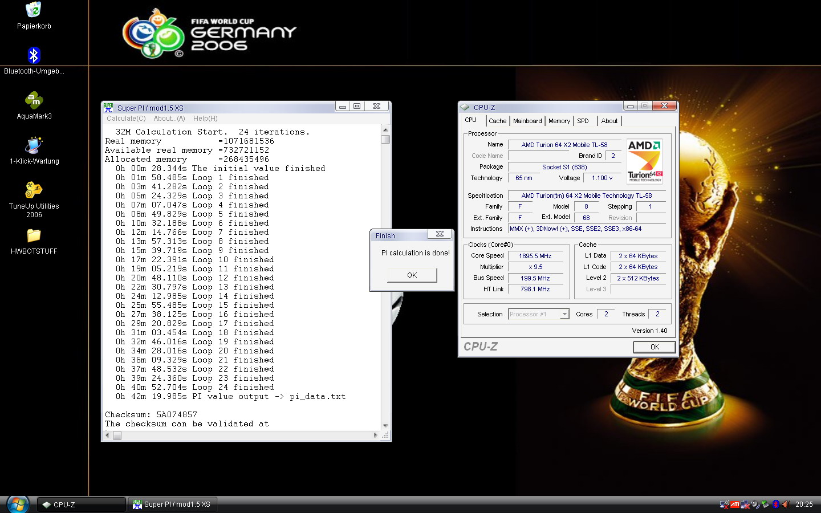
Task: Open the ATI tray icon
Action: point(734,504)
